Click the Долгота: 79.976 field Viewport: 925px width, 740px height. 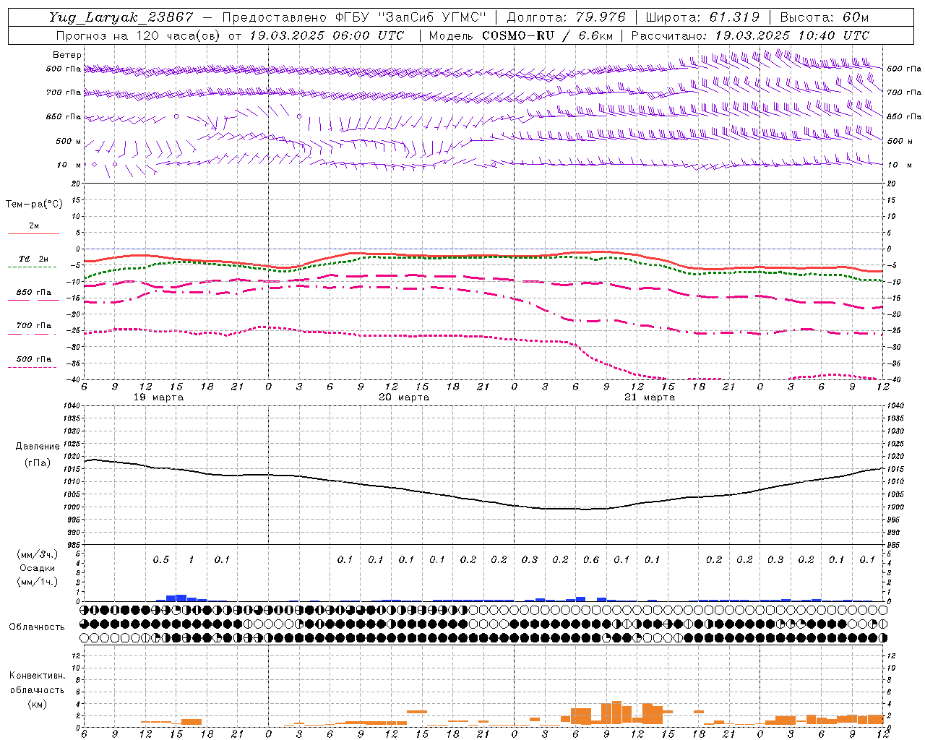[x=567, y=18]
